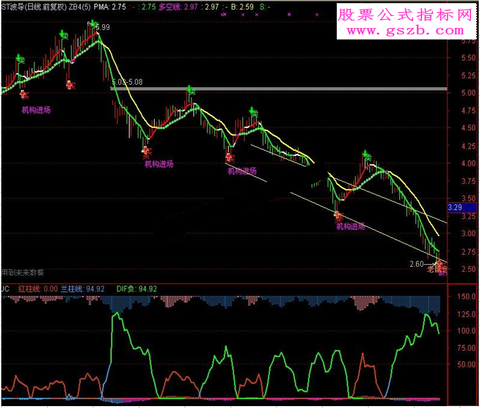
Task: Select the buy arrow above the leftmost 机构进场 label
Action: [23, 94]
